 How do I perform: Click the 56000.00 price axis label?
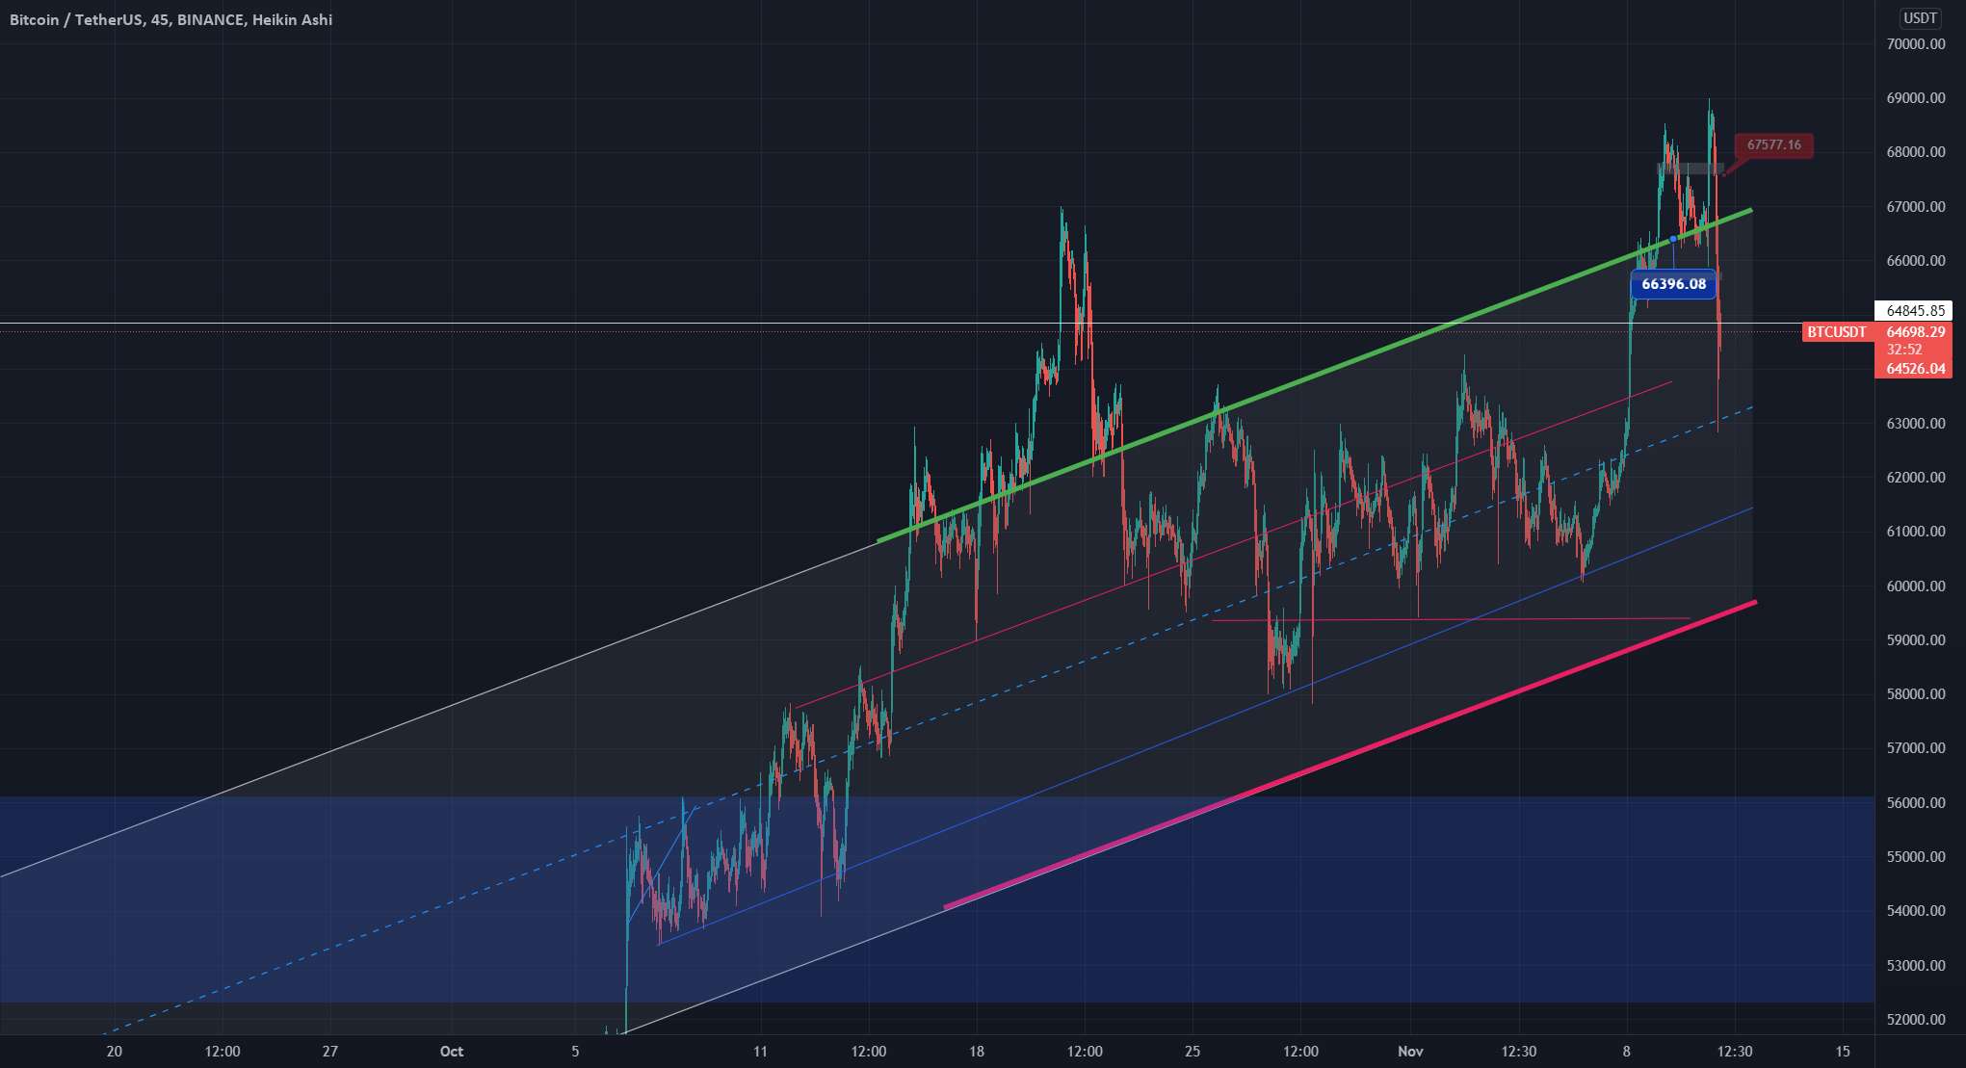coord(1916,803)
